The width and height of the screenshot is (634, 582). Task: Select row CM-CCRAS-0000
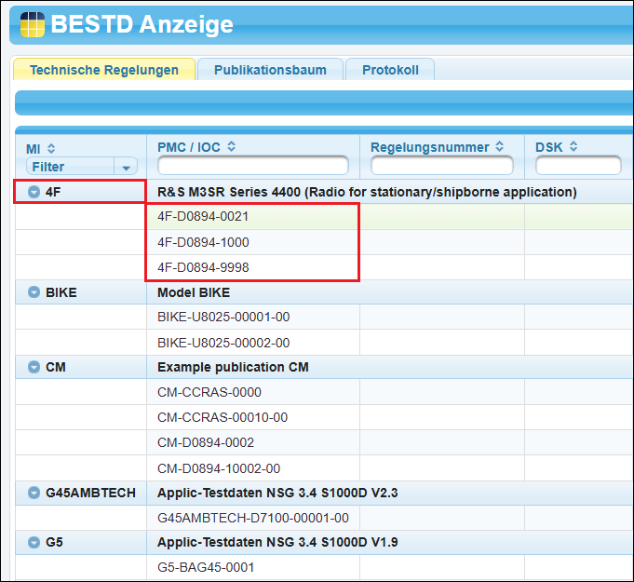pyautogui.click(x=324, y=392)
